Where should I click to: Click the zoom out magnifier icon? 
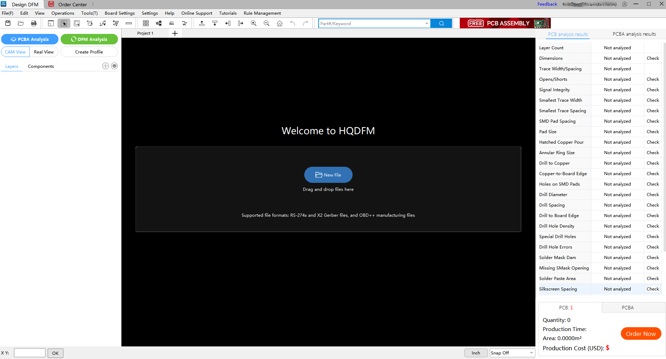coord(266,23)
